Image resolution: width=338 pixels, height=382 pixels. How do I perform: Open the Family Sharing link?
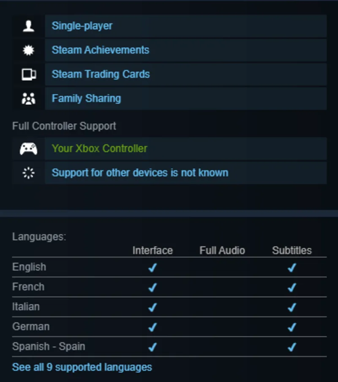click(x=86, y=98)
